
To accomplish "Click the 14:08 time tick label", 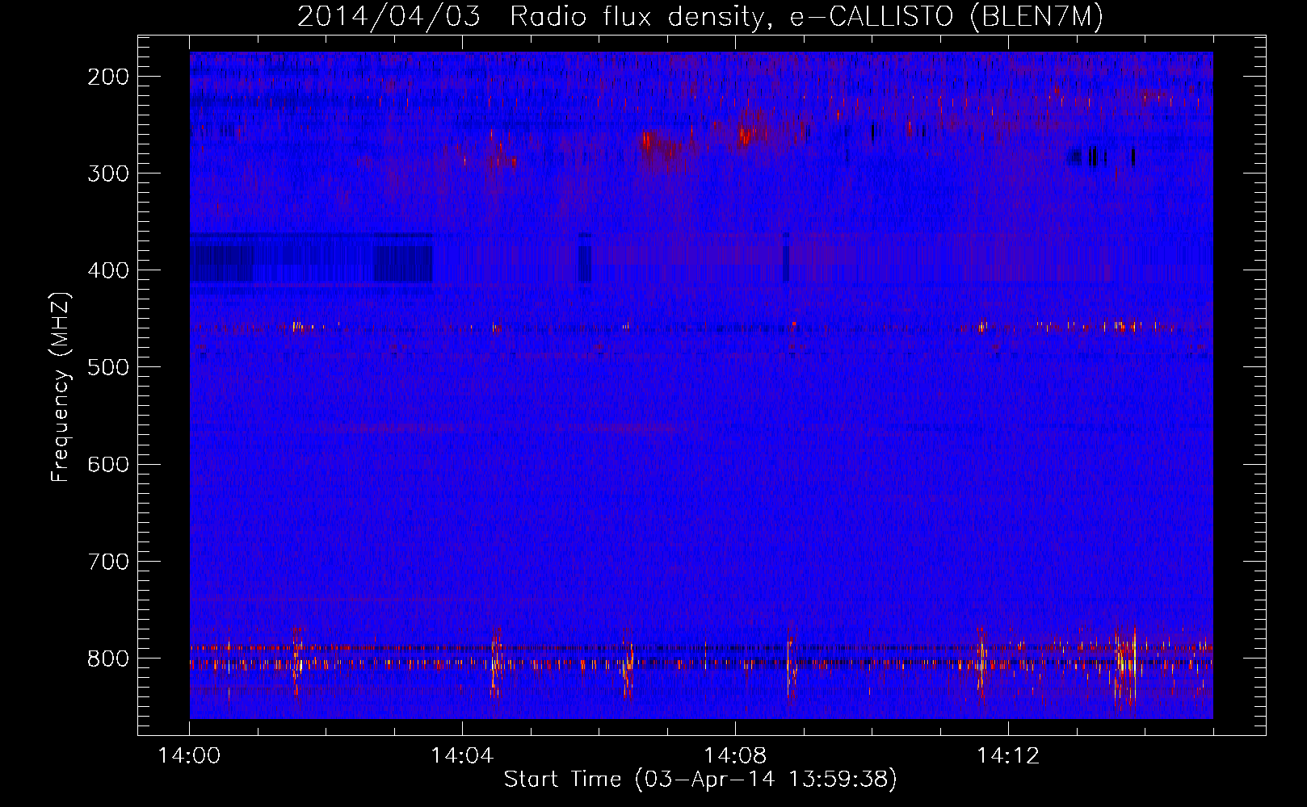I will coord(735,756).
